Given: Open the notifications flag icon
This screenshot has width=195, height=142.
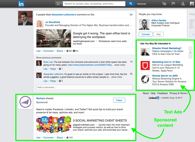Looking at the screenshot, I should click(173, 3).
